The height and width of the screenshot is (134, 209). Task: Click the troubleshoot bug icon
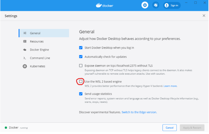(156, 5)
